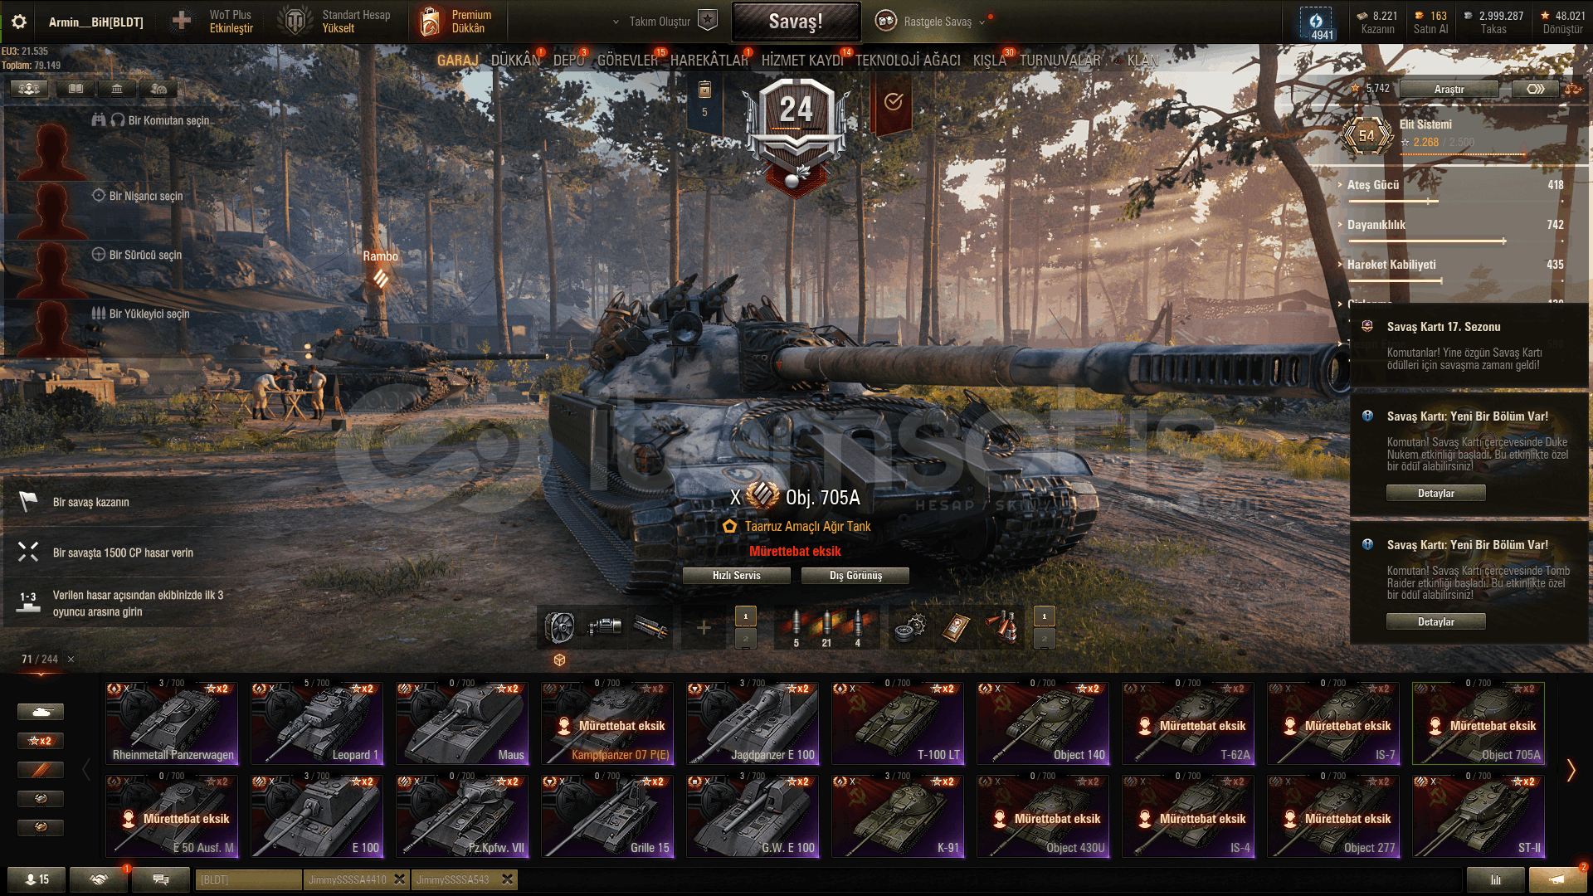Toggle the x2 bonus carousel filter
Viewport: 1593px width, 896px height.
pyautogui.click(x=40, y=741)
